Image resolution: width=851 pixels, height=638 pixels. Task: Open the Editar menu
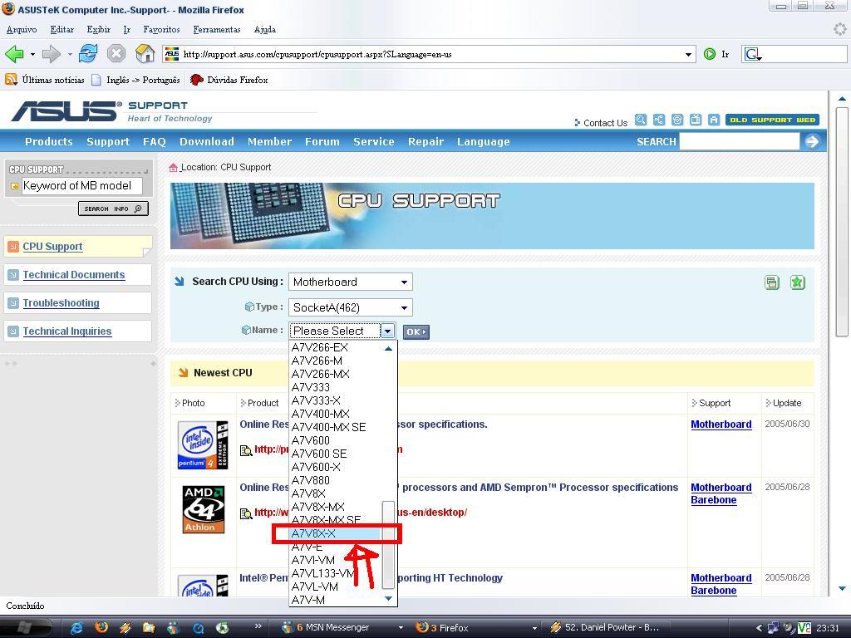pyautogui.click(x=61, y=29)
